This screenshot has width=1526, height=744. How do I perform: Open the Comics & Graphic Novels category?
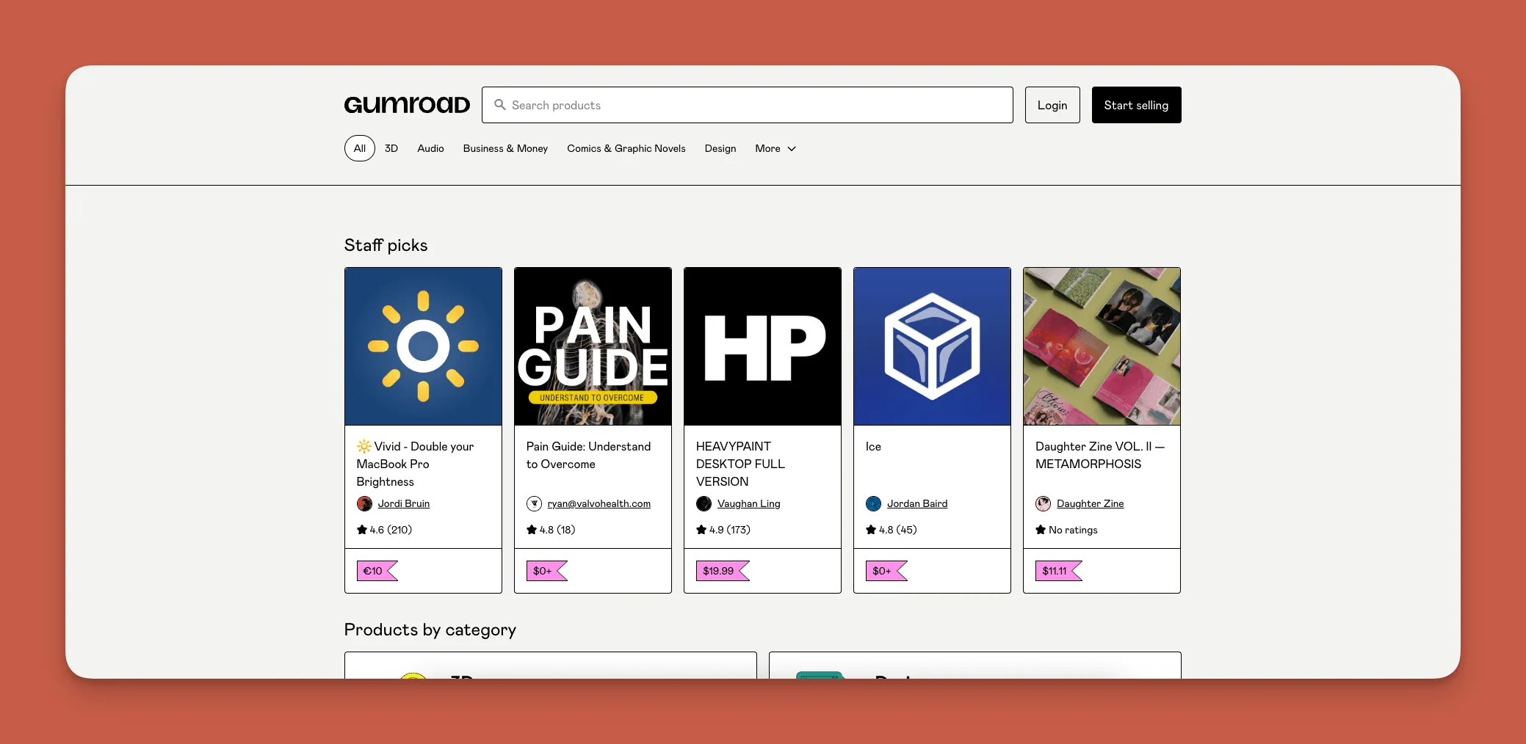point(626,148)
